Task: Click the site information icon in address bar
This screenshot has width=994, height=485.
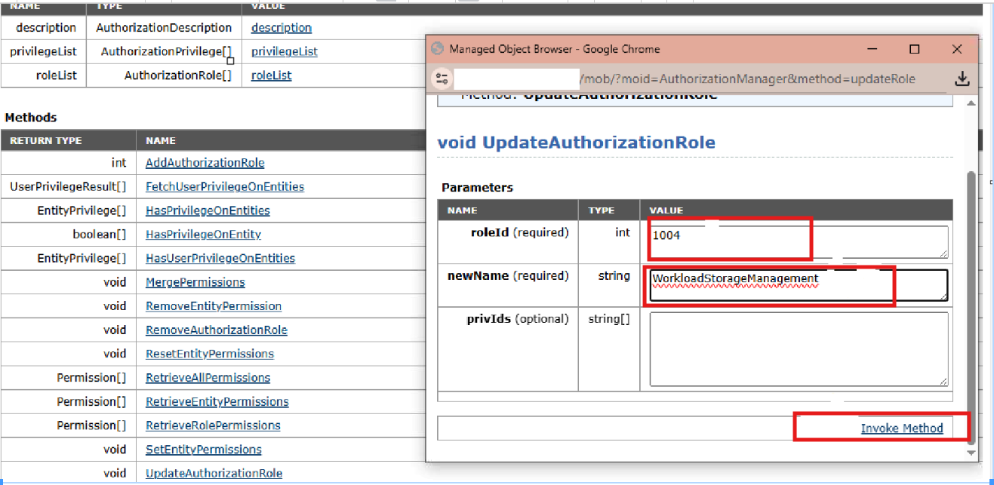Action: [x=442, y=78]
